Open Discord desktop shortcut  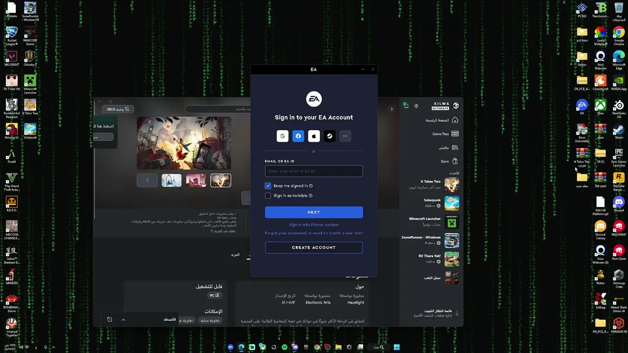[619, 203]
